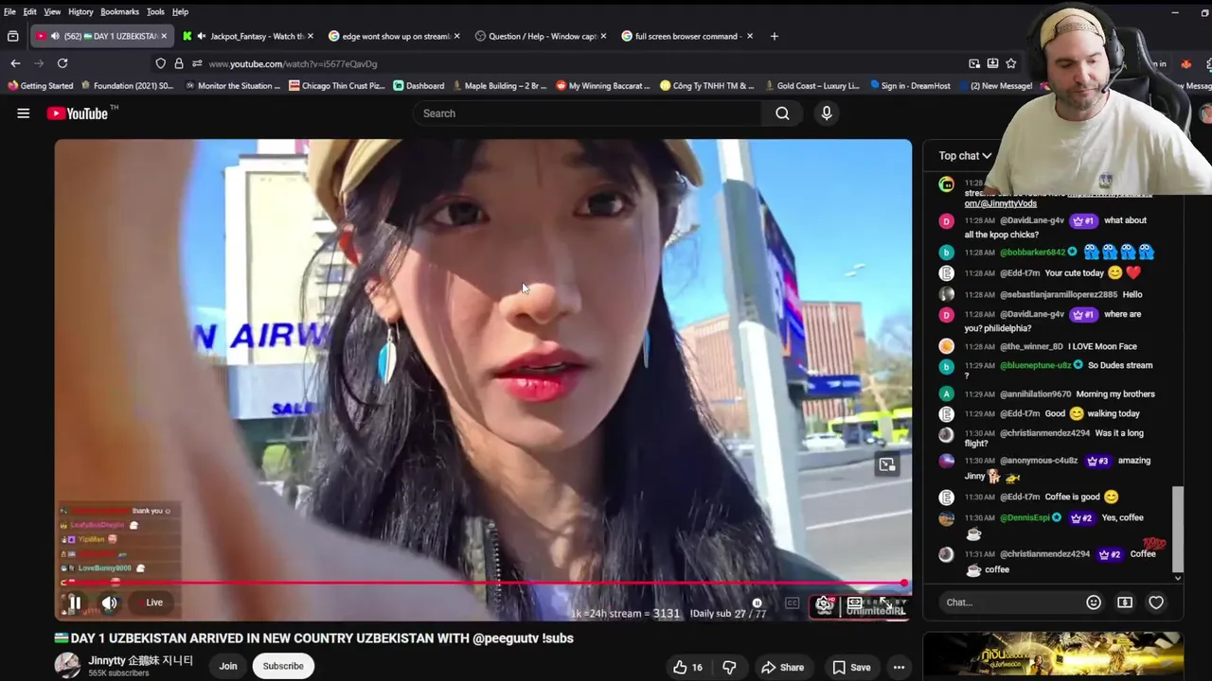Screen dimensions: 1212x681
Task: Open the Firefox View icon left of tabs
Action: pyautogui.click(x=12, y=36)
